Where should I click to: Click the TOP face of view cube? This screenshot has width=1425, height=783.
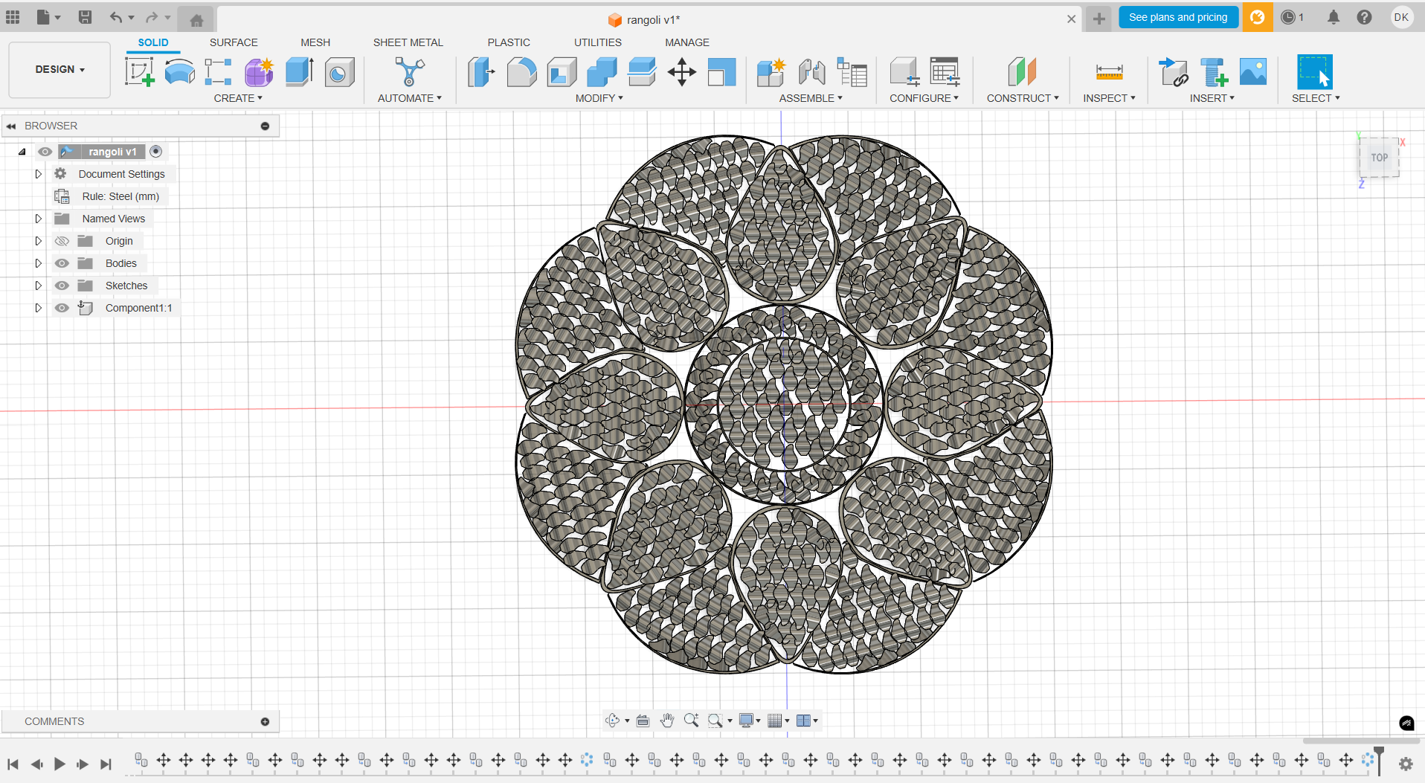(1379, 158)
